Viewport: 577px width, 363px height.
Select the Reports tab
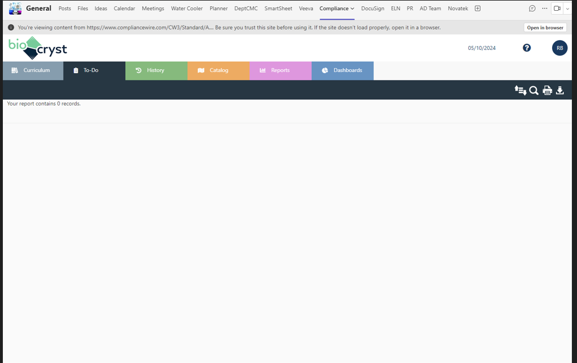point(280,70)
